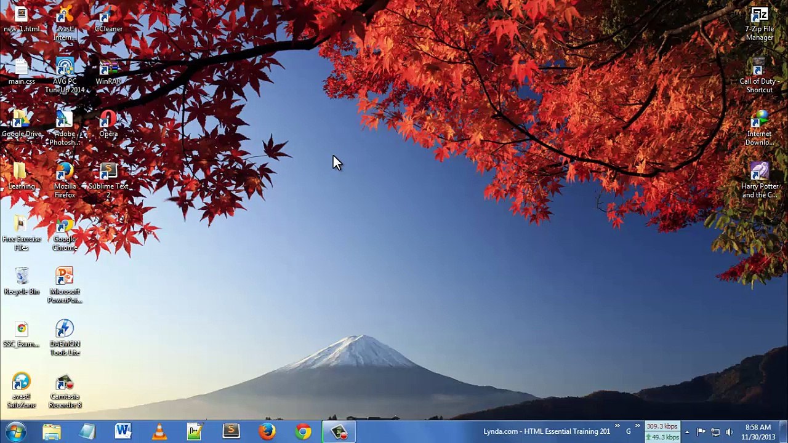Viewport: 788px width, 443px height.
Task: Open Google Drive desktop shortcut
Action: (x=22, y=124)
